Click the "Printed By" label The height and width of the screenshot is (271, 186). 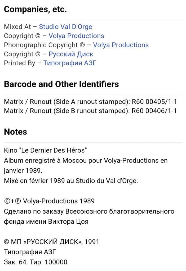tap(19, 63)
